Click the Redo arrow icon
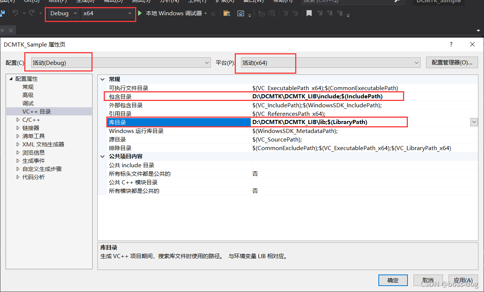Screen dimensions: 484x292 [x=32, y=13]
